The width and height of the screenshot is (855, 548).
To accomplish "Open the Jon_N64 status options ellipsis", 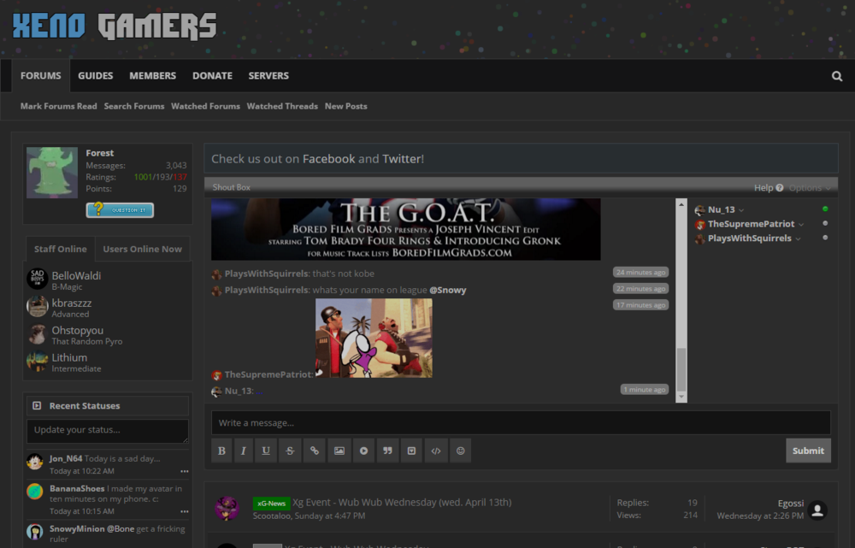I will tap(185, 471).
